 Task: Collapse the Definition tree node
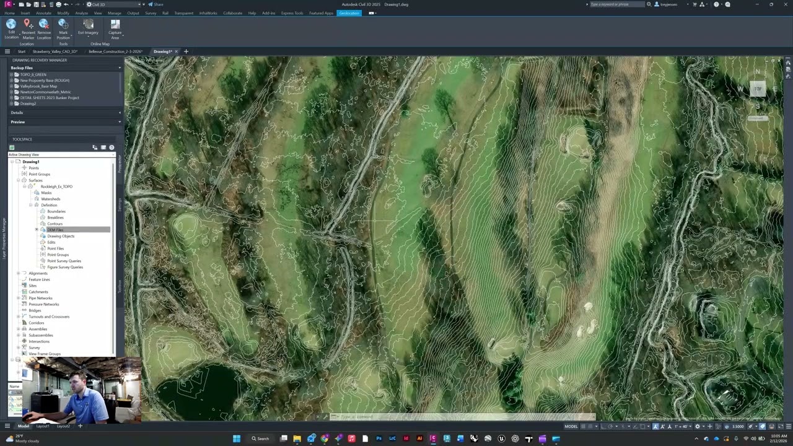pyautogui.click(x=30, y=205)
